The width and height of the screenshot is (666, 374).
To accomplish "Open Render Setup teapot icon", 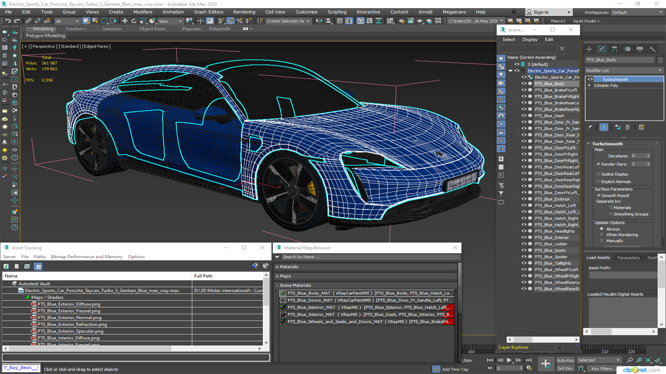I will (401, 21).
